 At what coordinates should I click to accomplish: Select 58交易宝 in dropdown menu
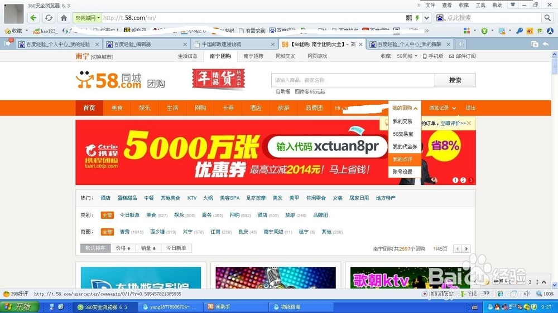pyautogui.click(x=405, y=134)
